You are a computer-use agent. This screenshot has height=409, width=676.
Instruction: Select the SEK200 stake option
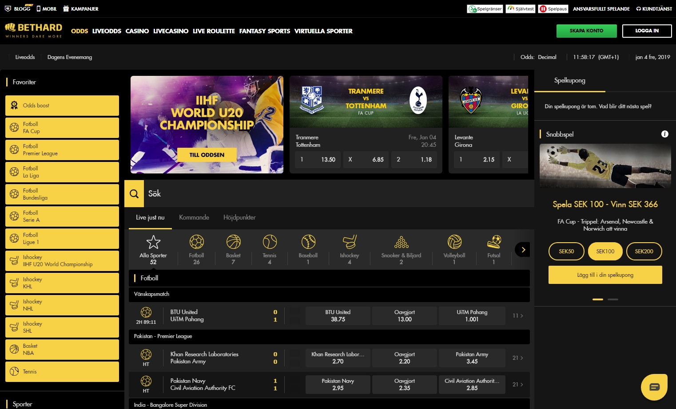644,251
